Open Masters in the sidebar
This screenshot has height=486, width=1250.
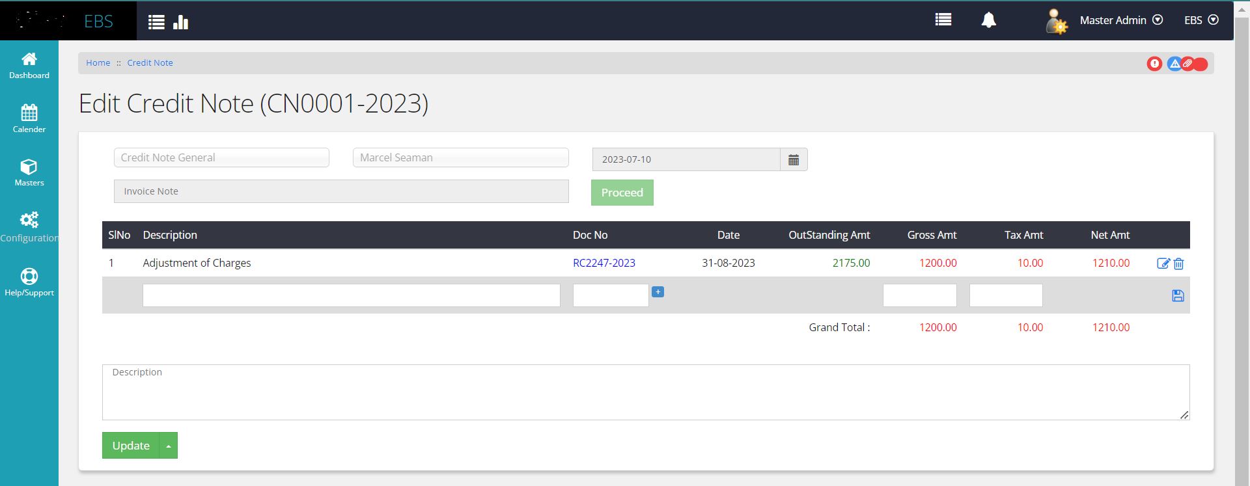click(29, 173)
